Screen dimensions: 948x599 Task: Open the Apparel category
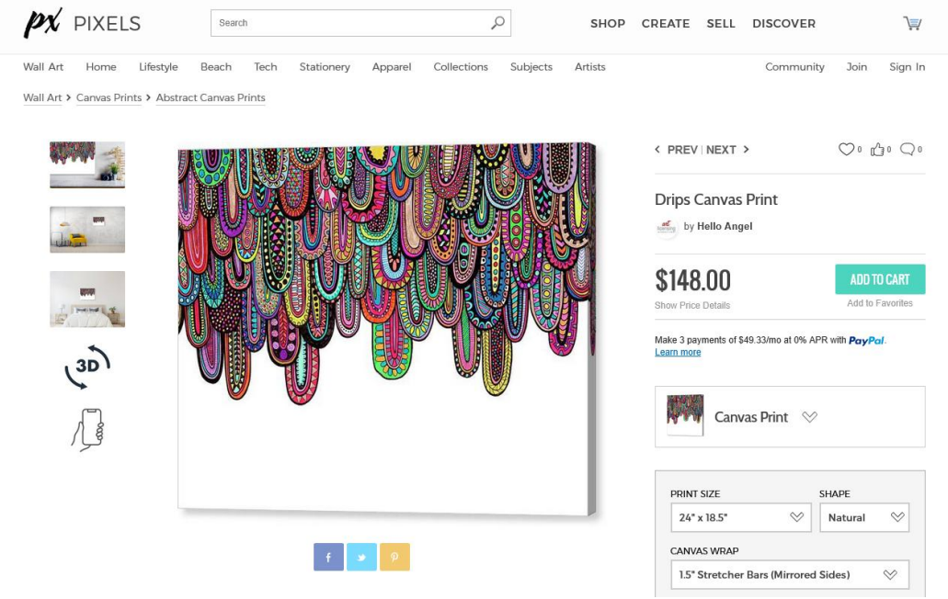[392, 67]
